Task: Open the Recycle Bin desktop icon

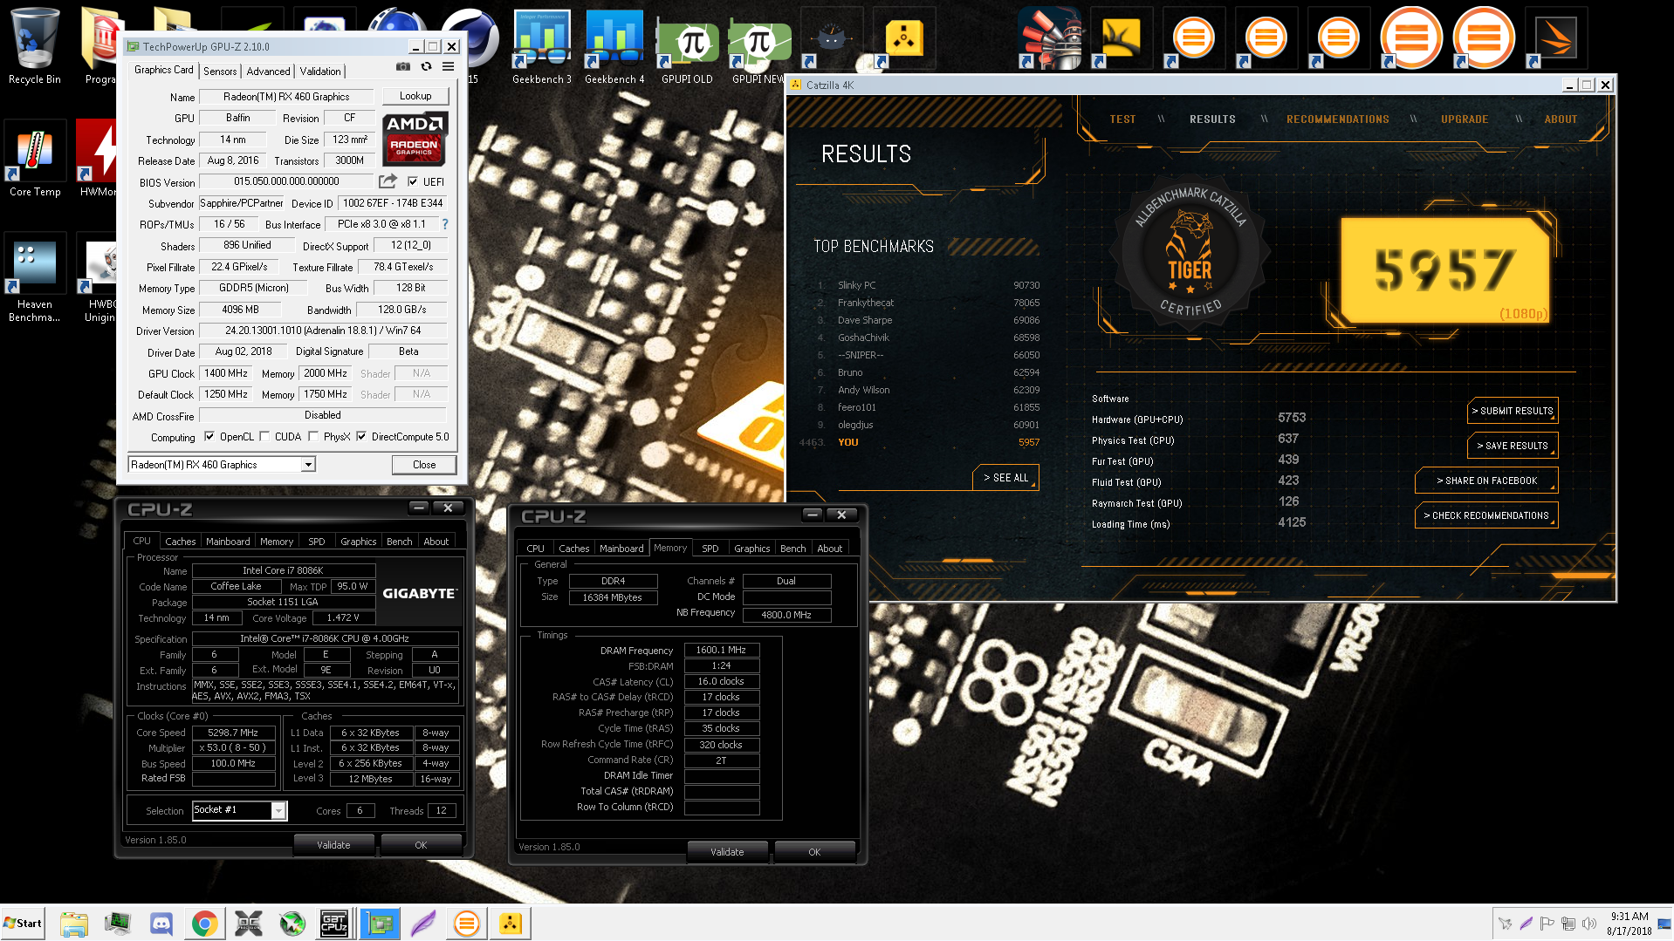Action: (35, 45)
